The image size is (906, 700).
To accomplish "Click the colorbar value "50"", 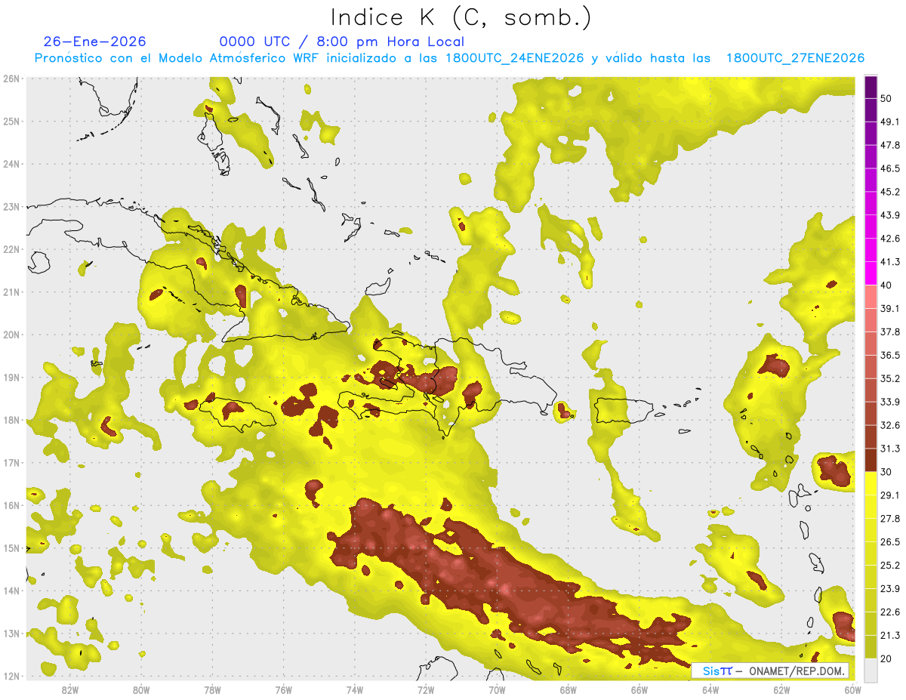I will coord(886,98).
